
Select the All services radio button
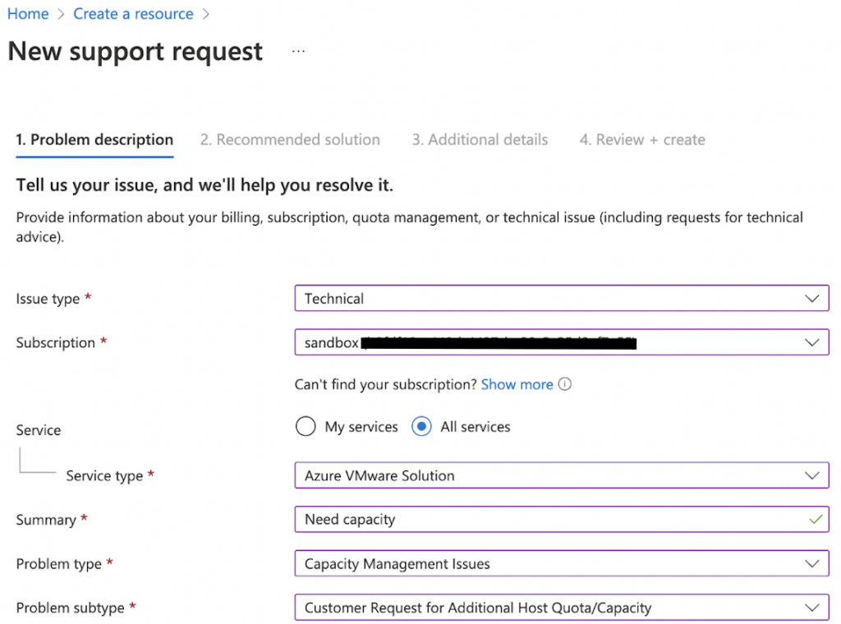point(422,427)
